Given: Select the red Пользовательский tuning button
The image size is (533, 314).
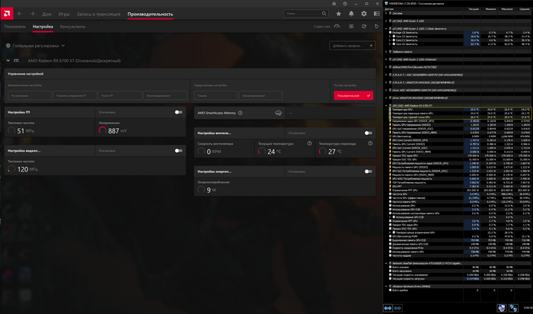Looking at the screenshot, I should tap(353, 95).
